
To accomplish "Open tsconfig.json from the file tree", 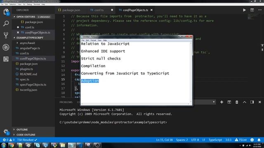I will [28, 90].
